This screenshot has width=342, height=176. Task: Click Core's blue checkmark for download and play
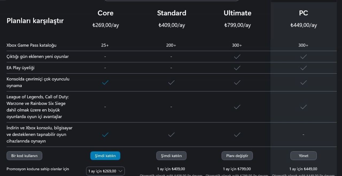tap(105, 134)
